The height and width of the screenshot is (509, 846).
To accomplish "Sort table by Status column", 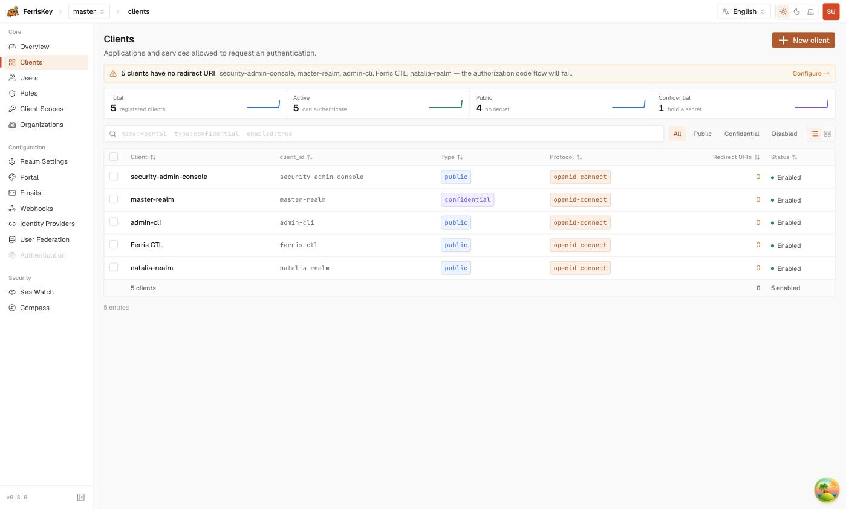I will click(x=784, y=157).
